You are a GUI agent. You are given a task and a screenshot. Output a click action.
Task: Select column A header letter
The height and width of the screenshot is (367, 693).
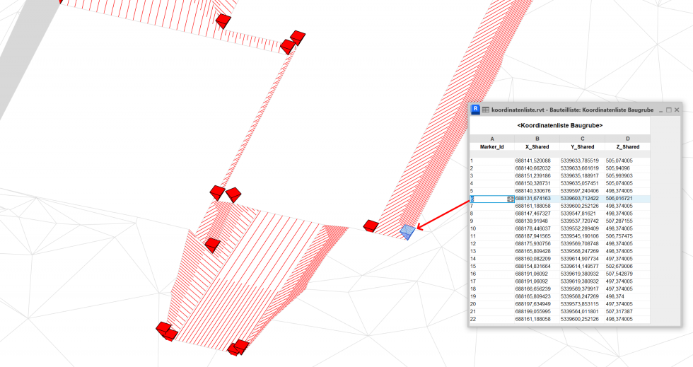point(491,139)
